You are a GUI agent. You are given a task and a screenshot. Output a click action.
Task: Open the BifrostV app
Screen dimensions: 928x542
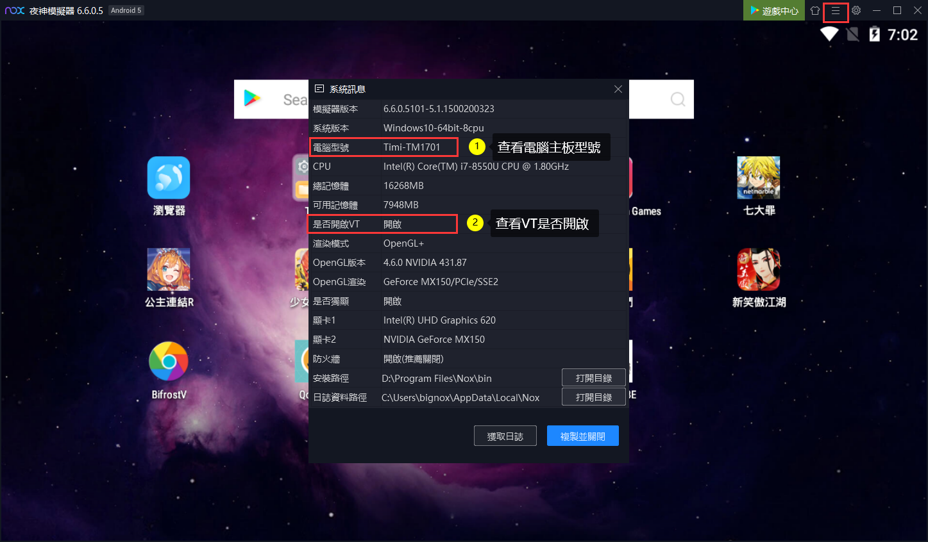[x=169, y=370]
